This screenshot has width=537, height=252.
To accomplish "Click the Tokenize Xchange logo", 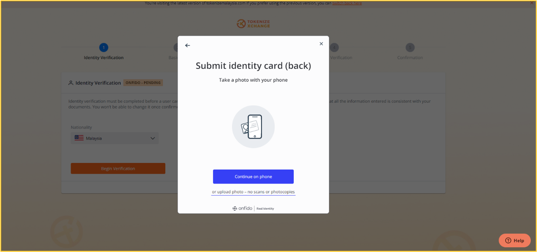I will (253, 24).
